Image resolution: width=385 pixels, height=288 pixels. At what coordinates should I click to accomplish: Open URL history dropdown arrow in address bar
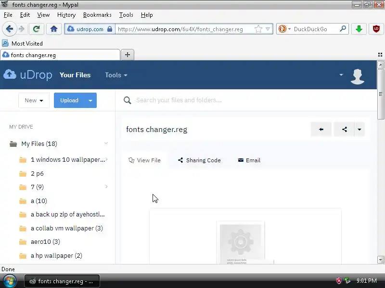pos(268,29)
